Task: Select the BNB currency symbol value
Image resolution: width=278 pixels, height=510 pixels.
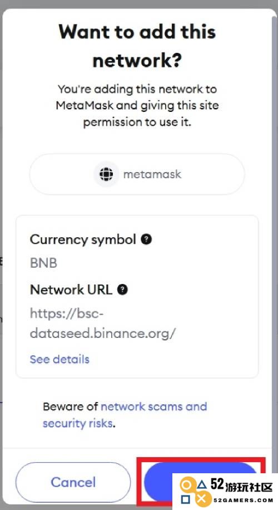Action: click(x=43, y=263)
